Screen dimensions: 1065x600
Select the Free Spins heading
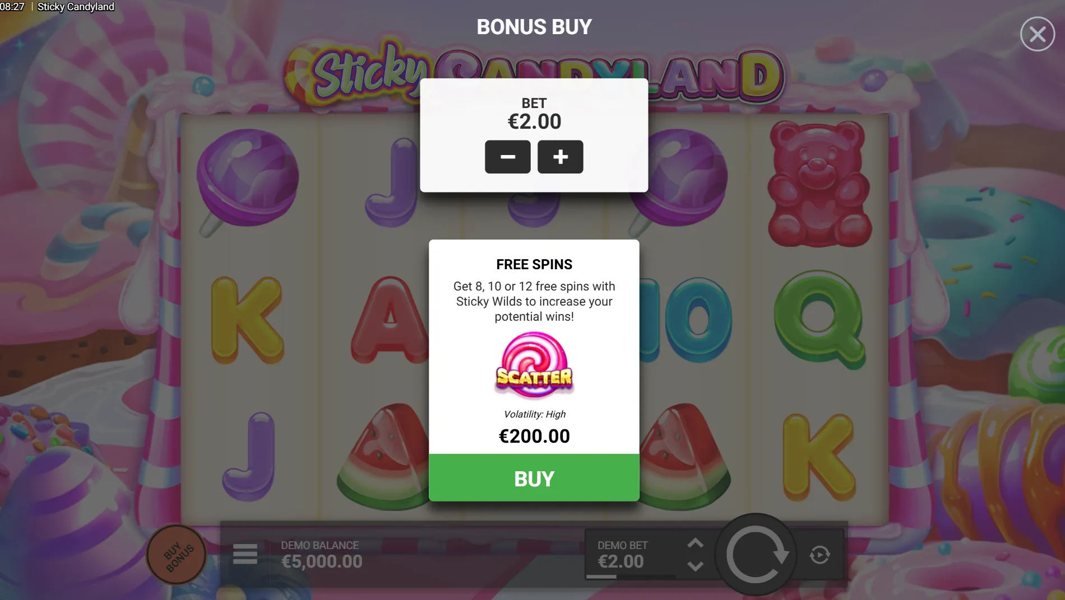click(534, 264)
